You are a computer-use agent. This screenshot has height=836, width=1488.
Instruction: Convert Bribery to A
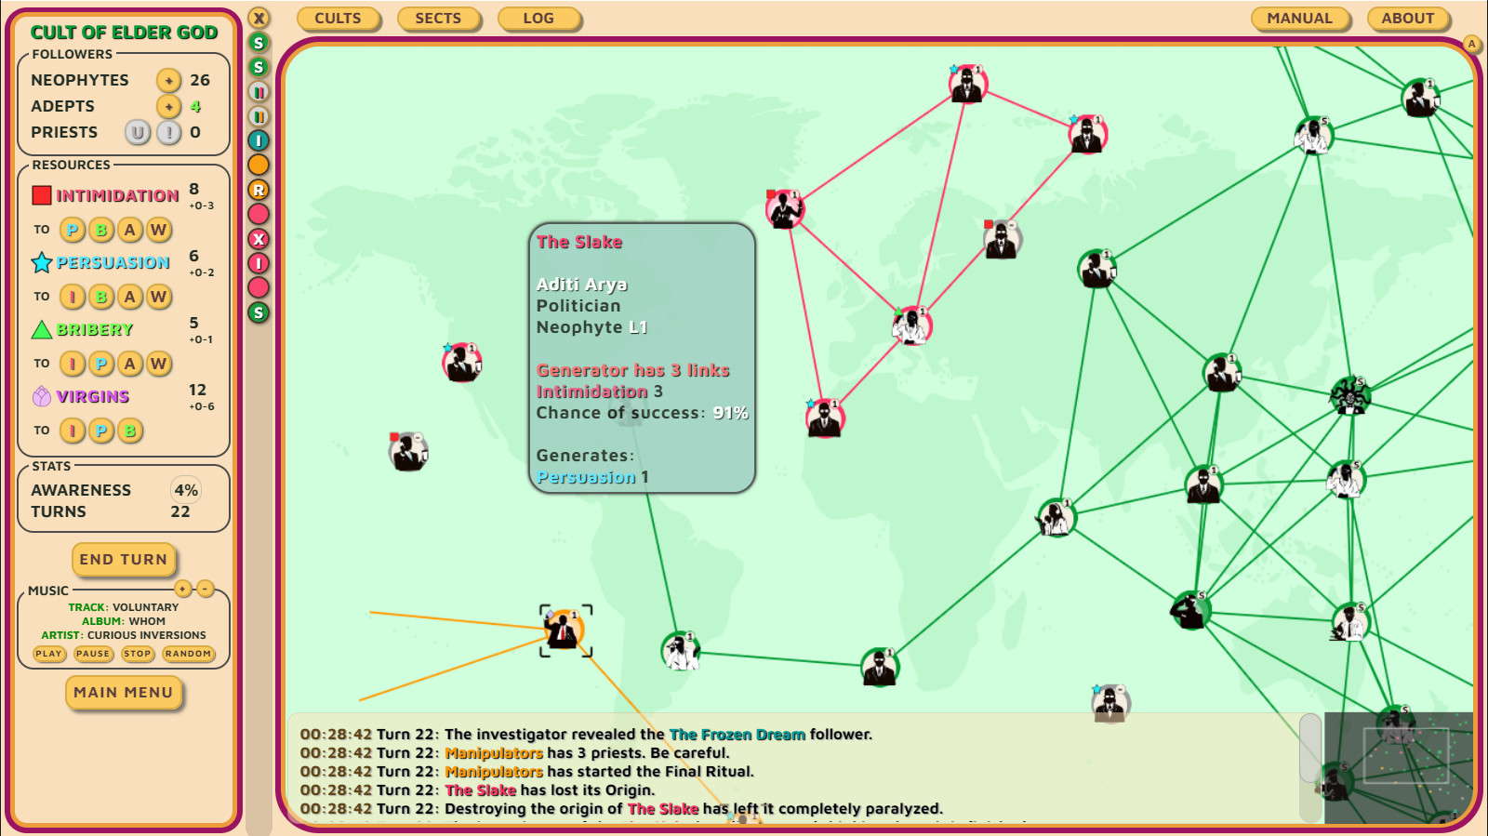(130, 364)
